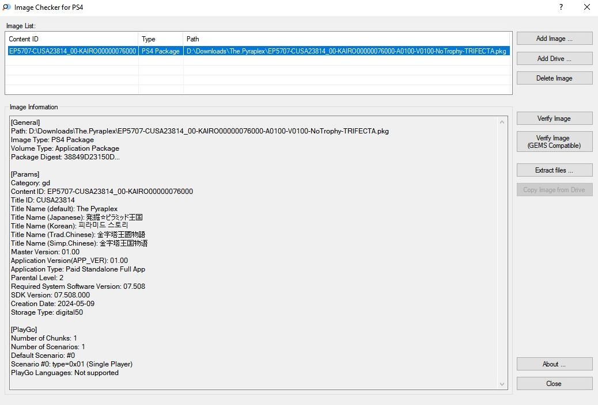Image resolution: width=598 pixels, height=405 pixels.
Task: Click the Title Name (Simp.Chinese) line
Action: click(x=80, y=243)
